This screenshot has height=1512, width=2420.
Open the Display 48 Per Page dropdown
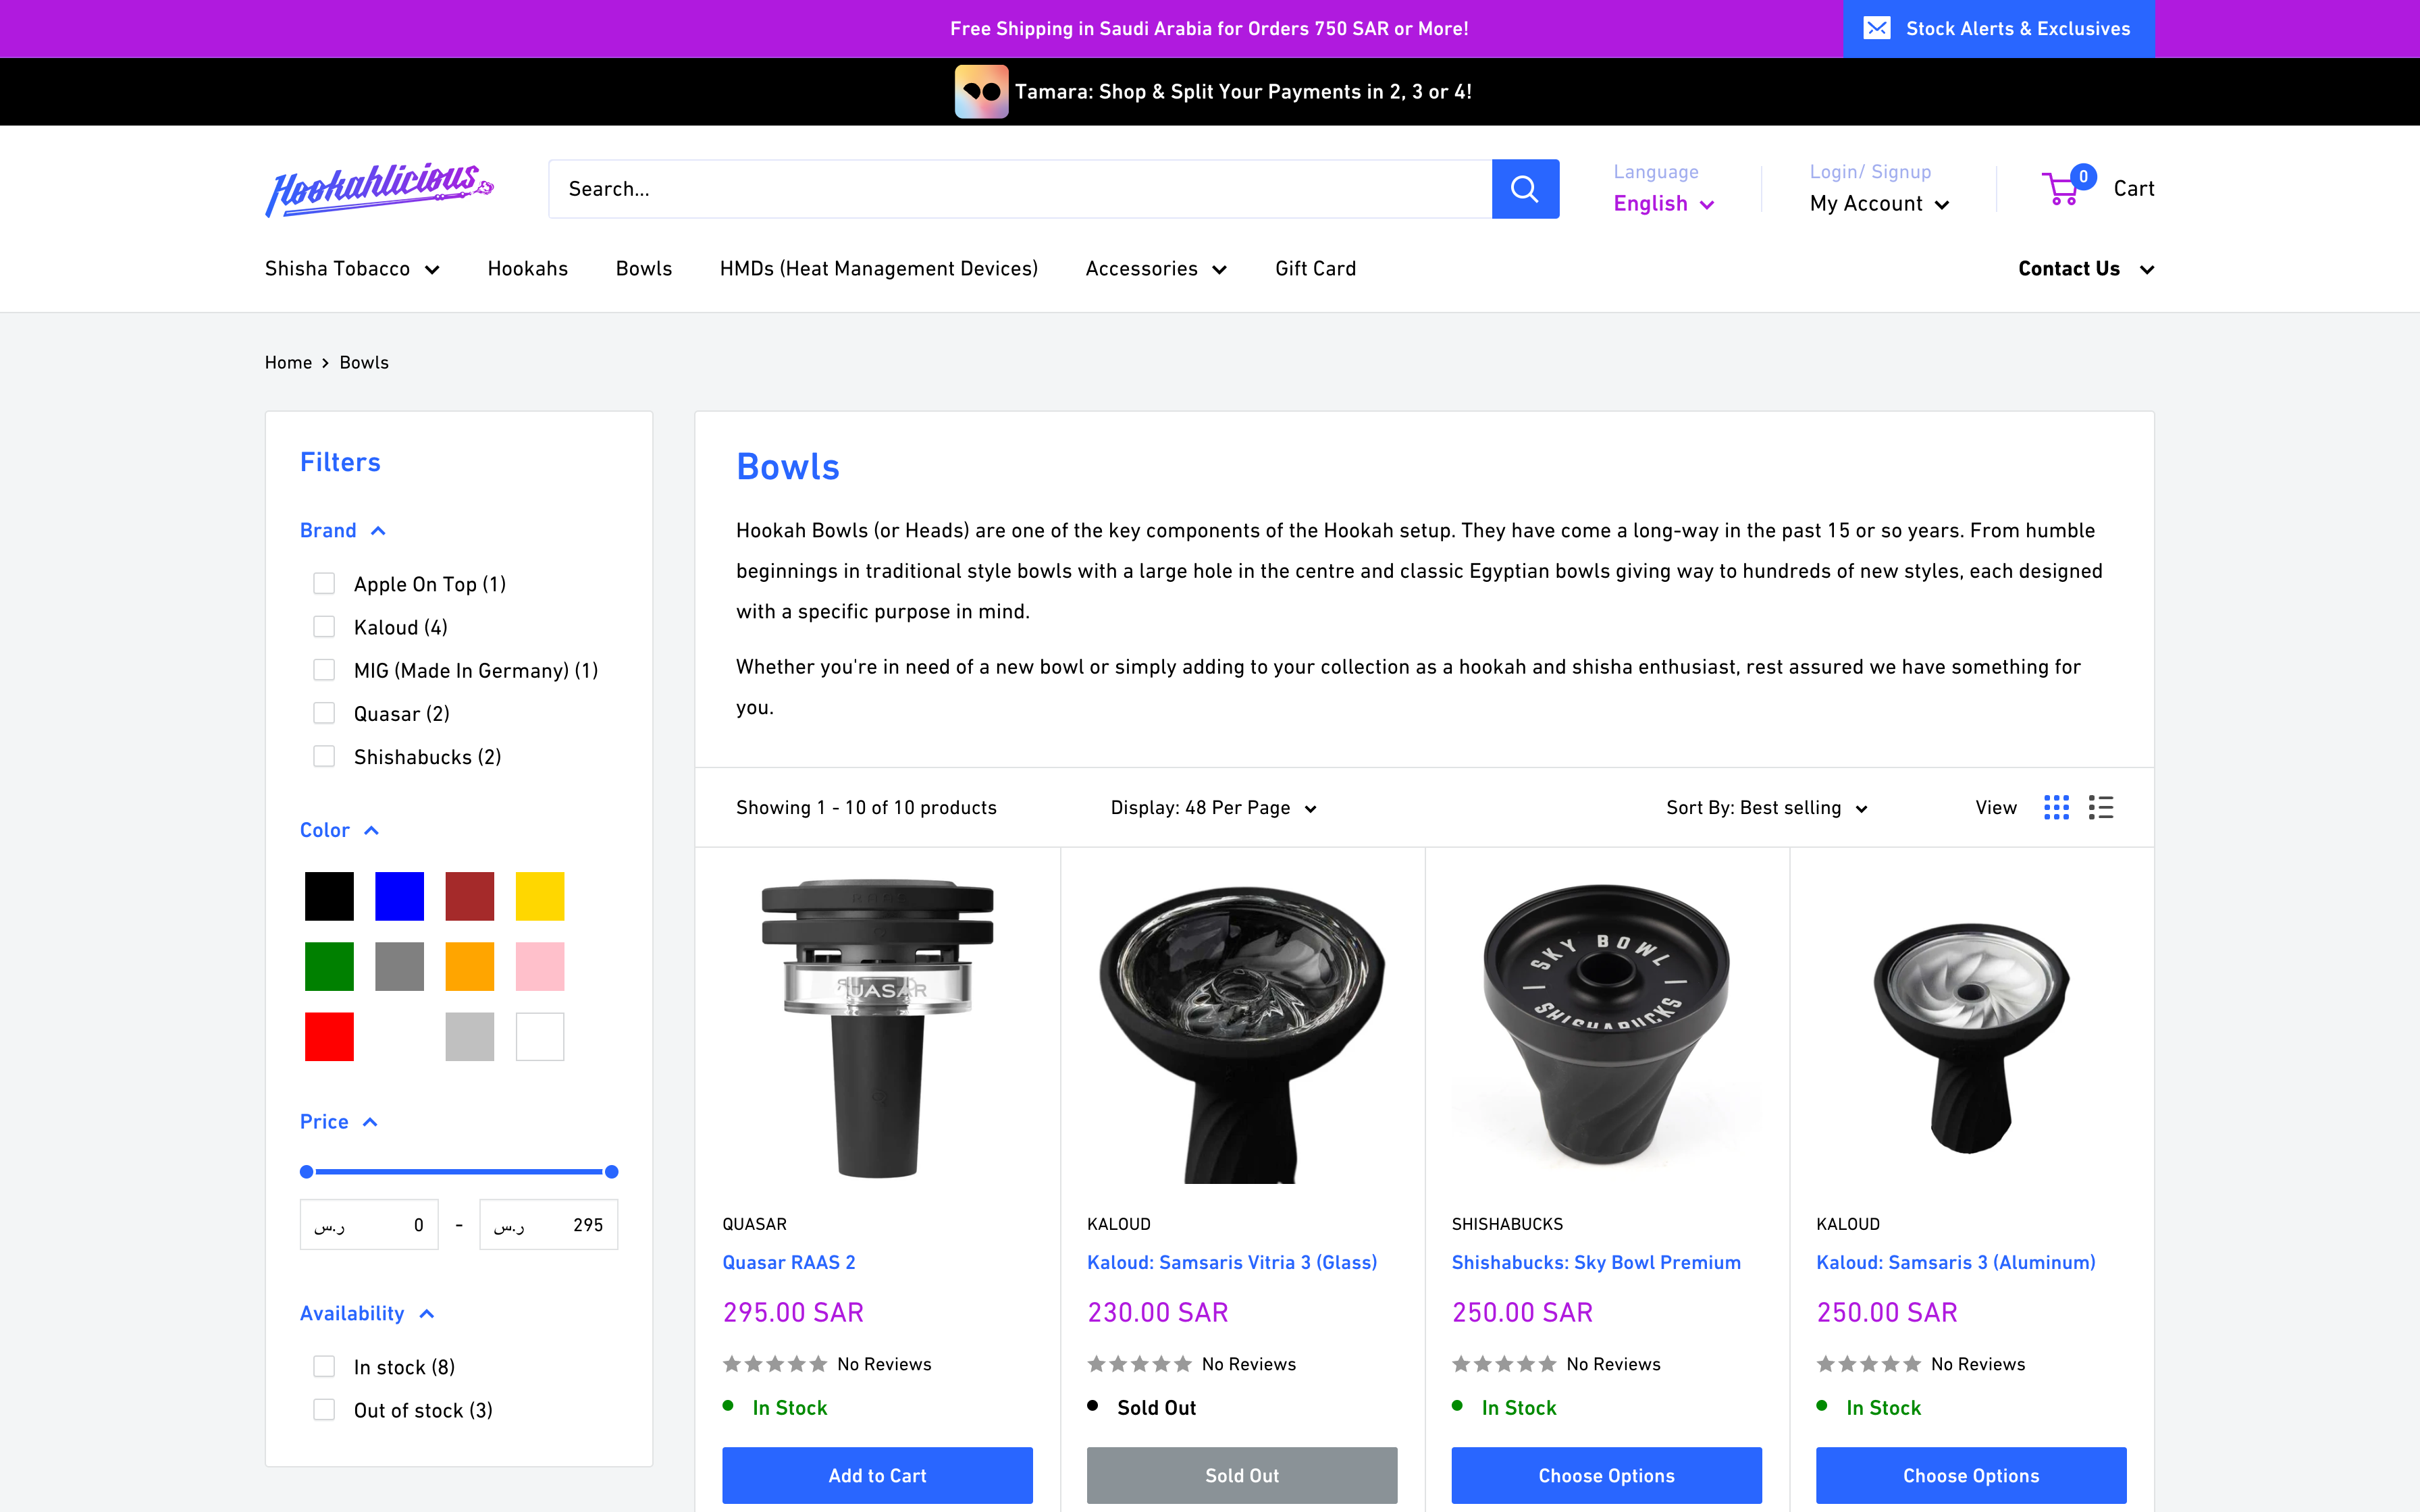[x=1213, y=807]
